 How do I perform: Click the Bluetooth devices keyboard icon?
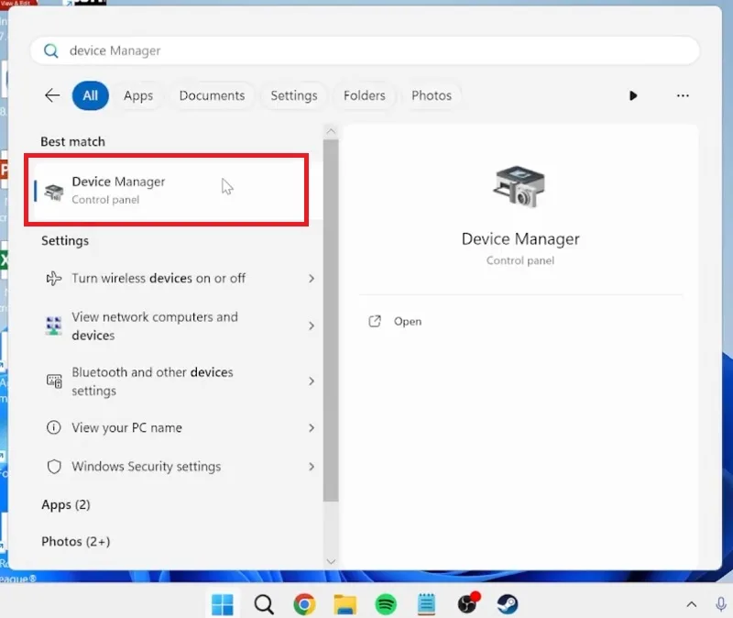pyautogui.click(x=54, y=381)
